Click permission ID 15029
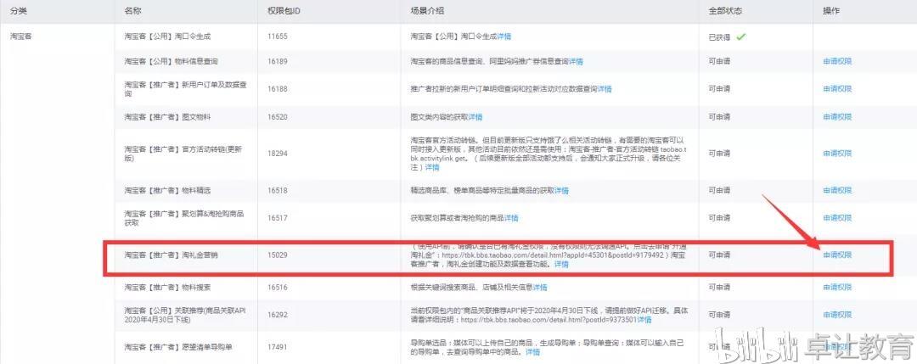 click(x=277, y=255)
